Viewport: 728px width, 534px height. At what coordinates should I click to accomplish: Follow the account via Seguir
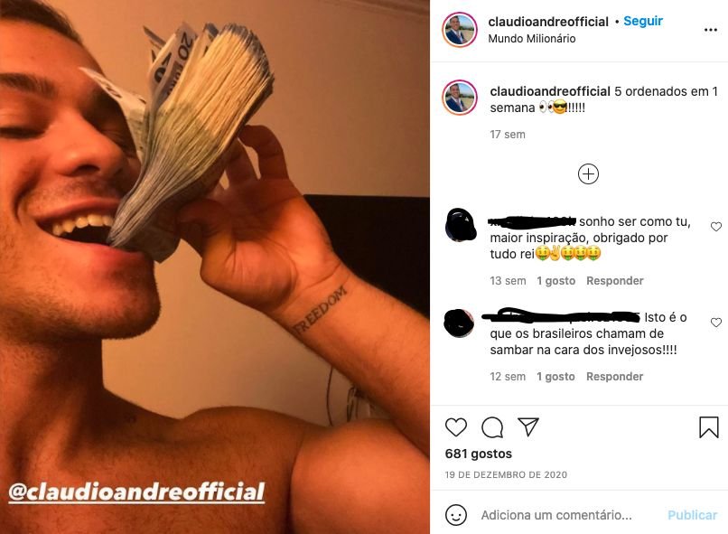coord(643,21)
